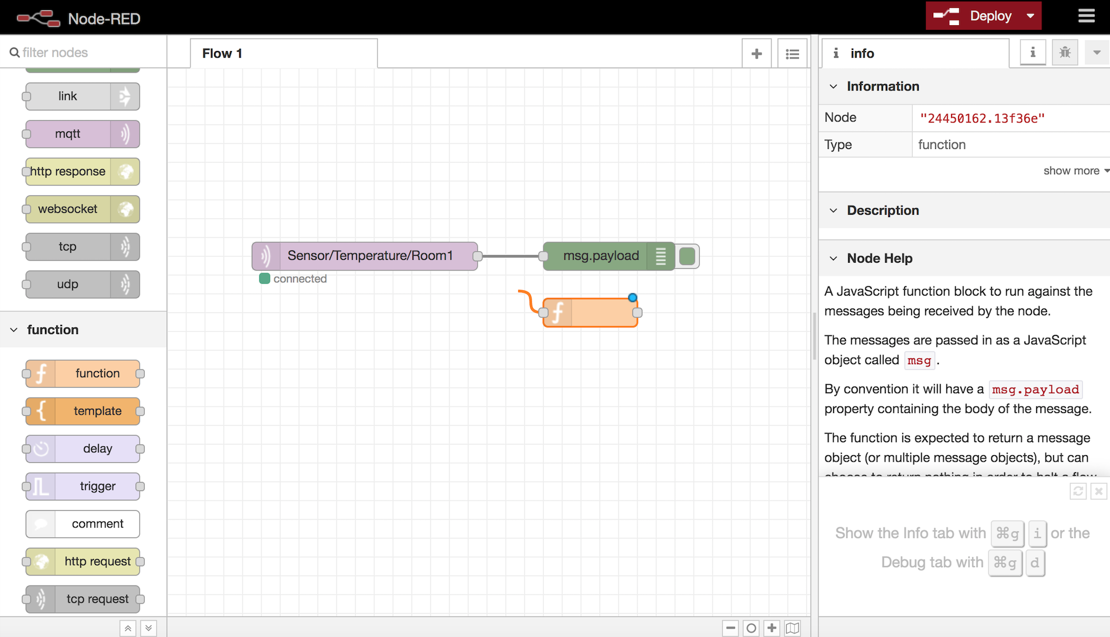
Task: Click the node ID value 24450162.13f36e
Action: [982, 118]
